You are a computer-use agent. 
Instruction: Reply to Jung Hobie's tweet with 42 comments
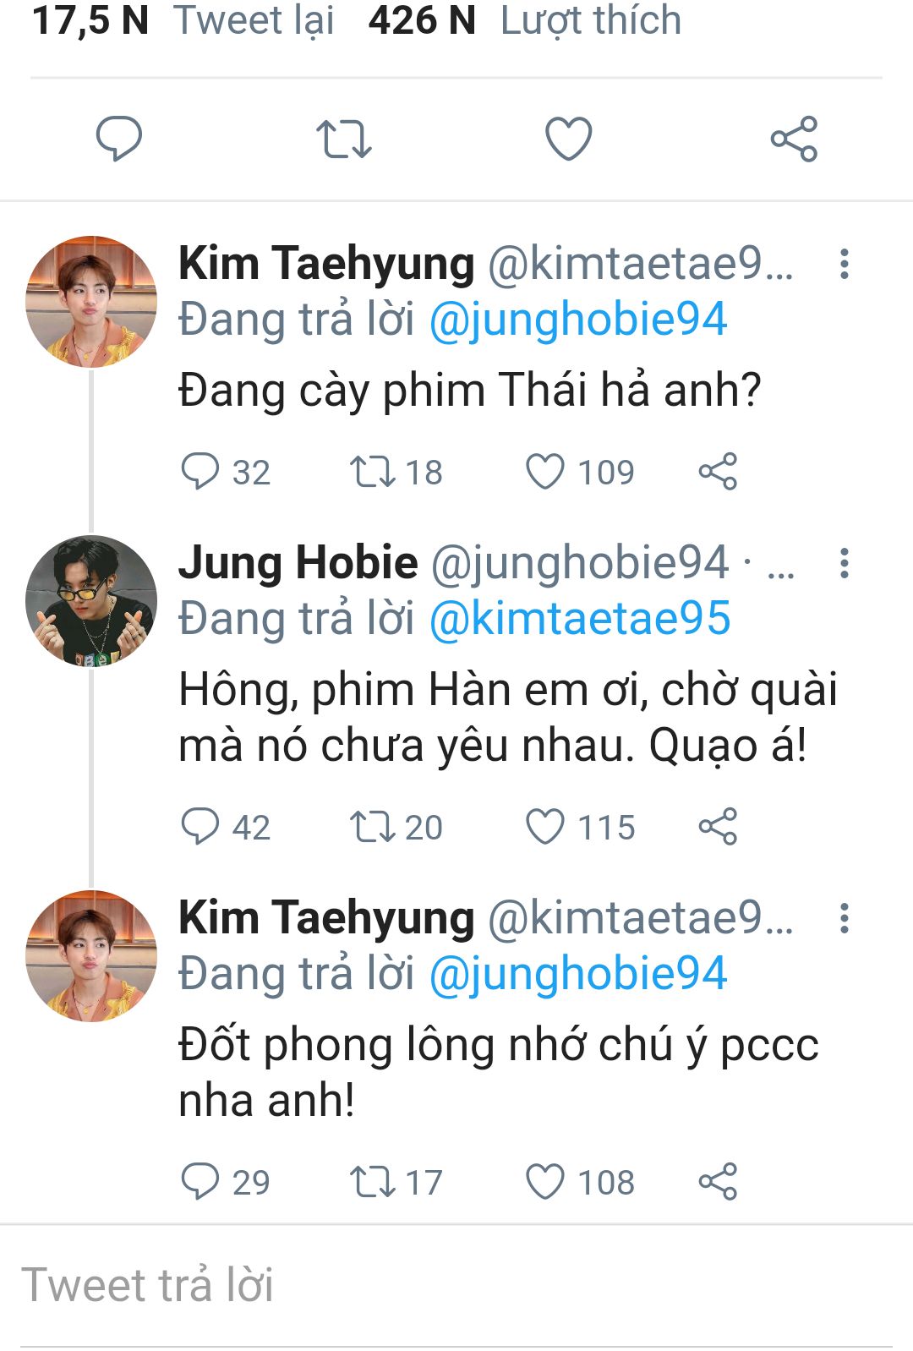[x=200, y=827]
